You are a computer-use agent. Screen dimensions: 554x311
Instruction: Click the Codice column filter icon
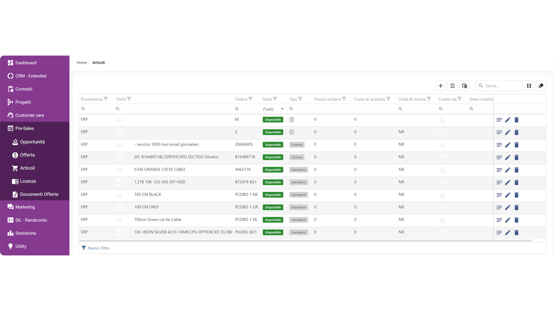[x=250, y=99]
